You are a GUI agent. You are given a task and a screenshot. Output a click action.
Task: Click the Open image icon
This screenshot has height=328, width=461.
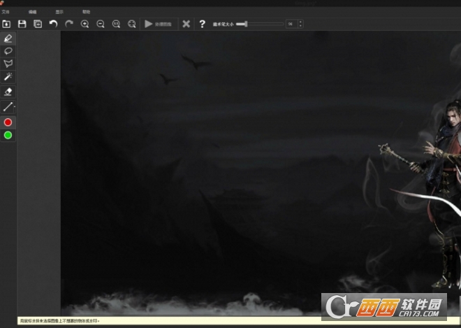coord(6,24)
